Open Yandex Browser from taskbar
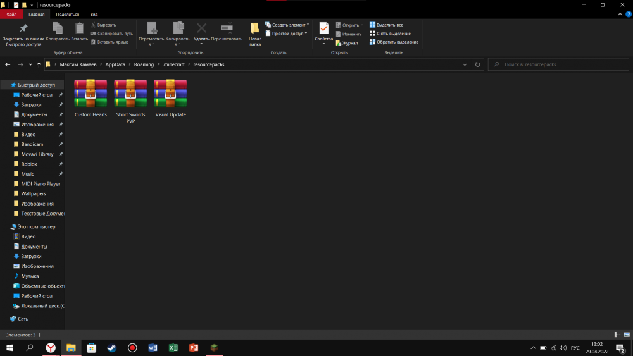This screenshot has width=633, height=356. click(x=51, y=348)
